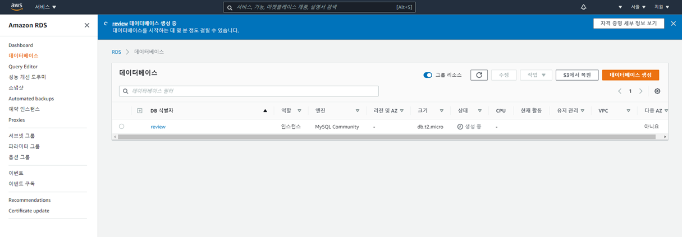Open Query Editor
This screenshot has height=237, width=682.
tap(23, 67)
